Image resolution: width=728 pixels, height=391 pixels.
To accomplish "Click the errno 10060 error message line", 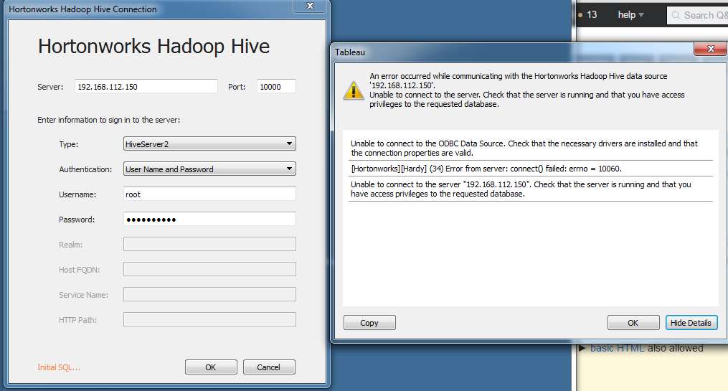I will [x=486, y=169].
